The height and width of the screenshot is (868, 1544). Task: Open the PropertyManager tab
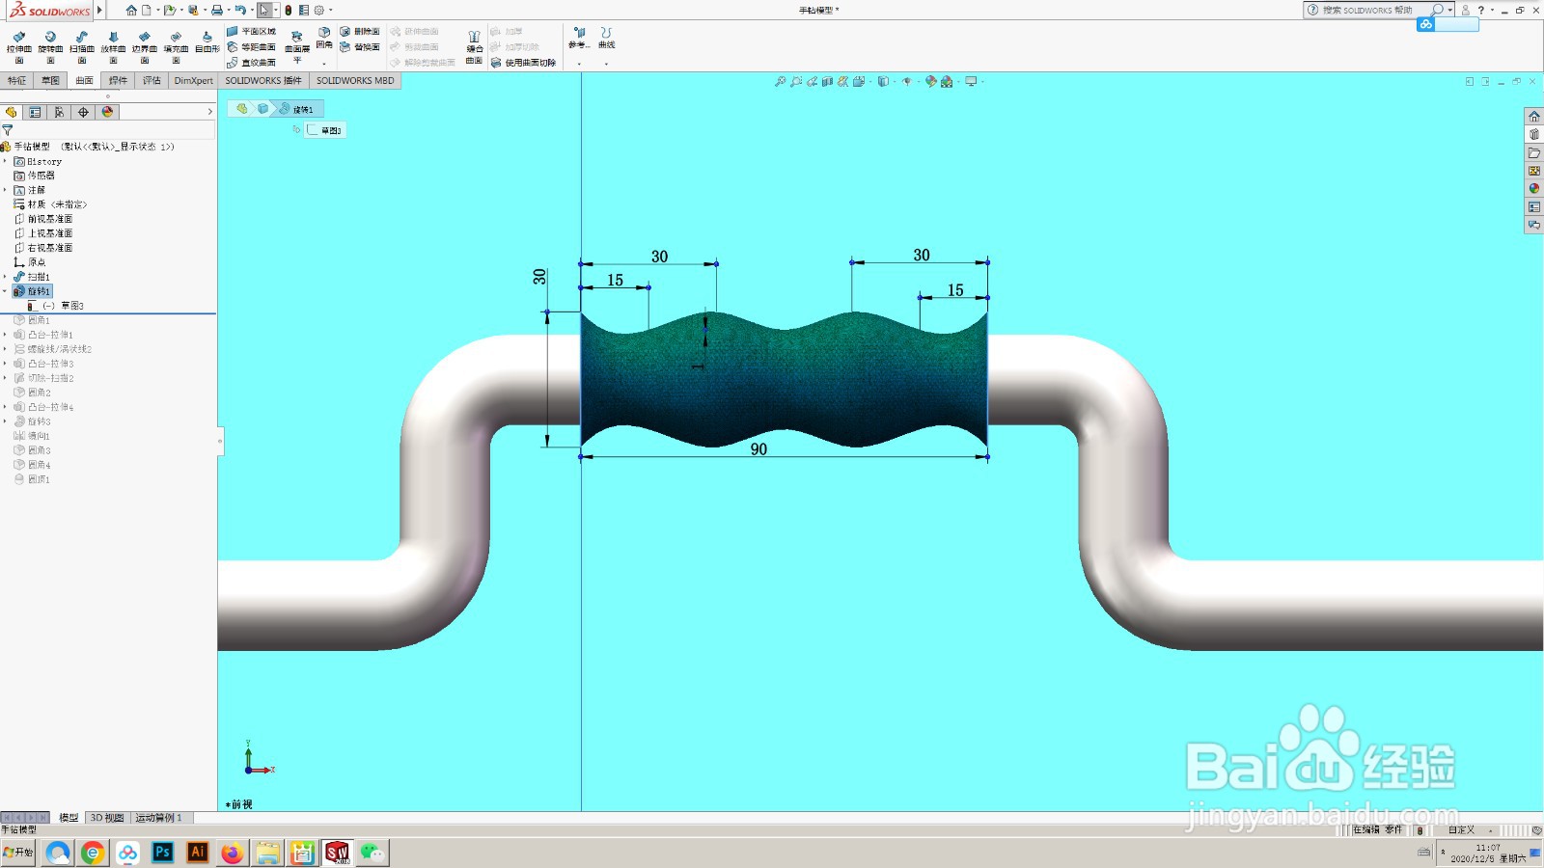pyautogui.click(x=36, y=112)
